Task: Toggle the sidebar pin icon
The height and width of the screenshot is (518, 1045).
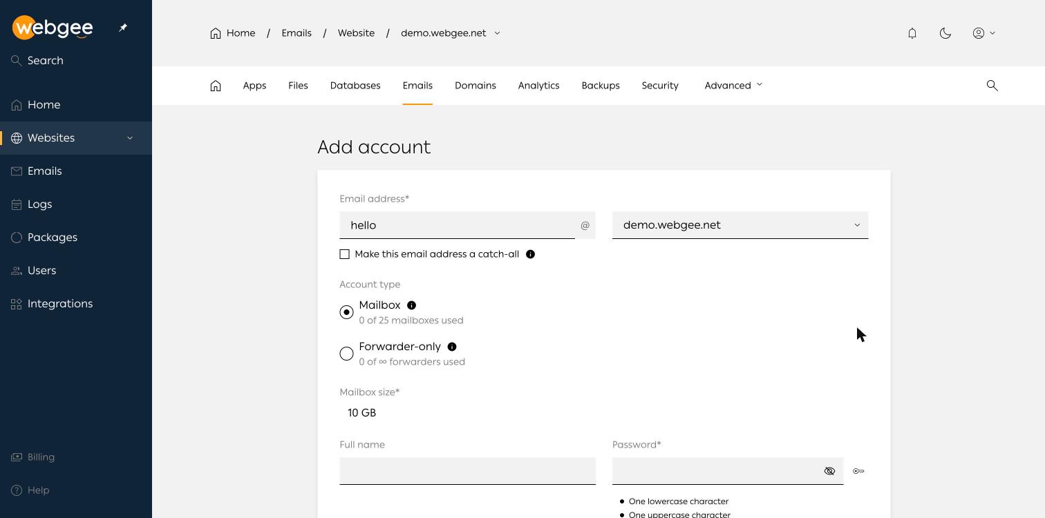Action: click(x=123, y=28)
